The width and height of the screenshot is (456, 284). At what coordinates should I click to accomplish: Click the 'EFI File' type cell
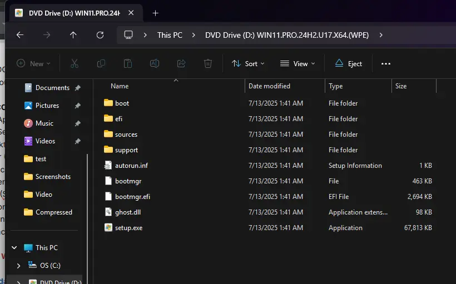(x=339, y=197)
